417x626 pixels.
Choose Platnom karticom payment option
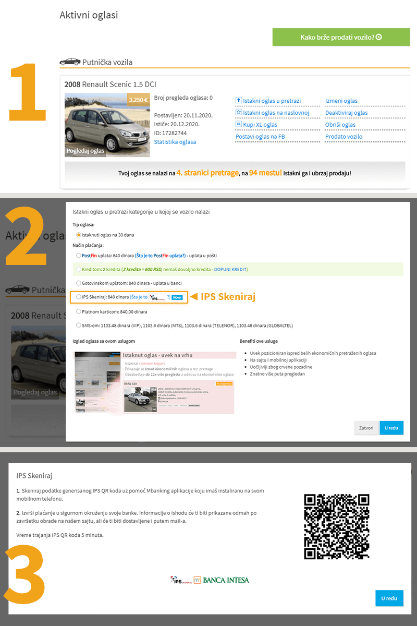point(79,311)
